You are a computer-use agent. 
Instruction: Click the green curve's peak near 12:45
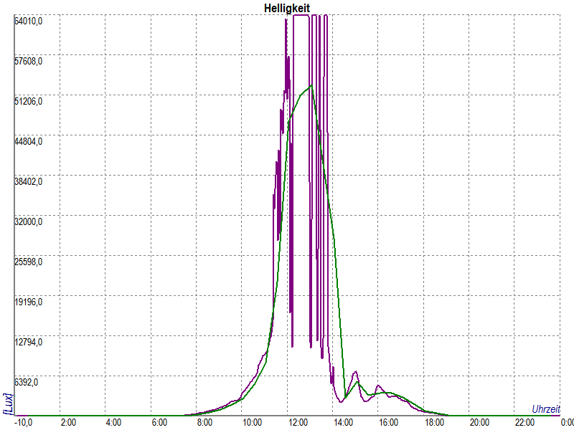pyautogui.click(x=311, y=85)
